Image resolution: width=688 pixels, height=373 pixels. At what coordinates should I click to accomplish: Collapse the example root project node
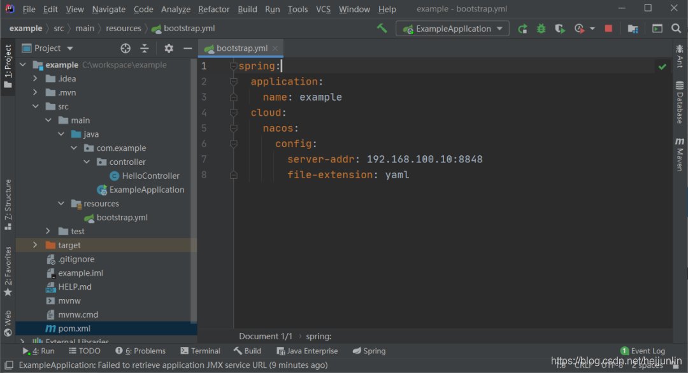(23, 65)
